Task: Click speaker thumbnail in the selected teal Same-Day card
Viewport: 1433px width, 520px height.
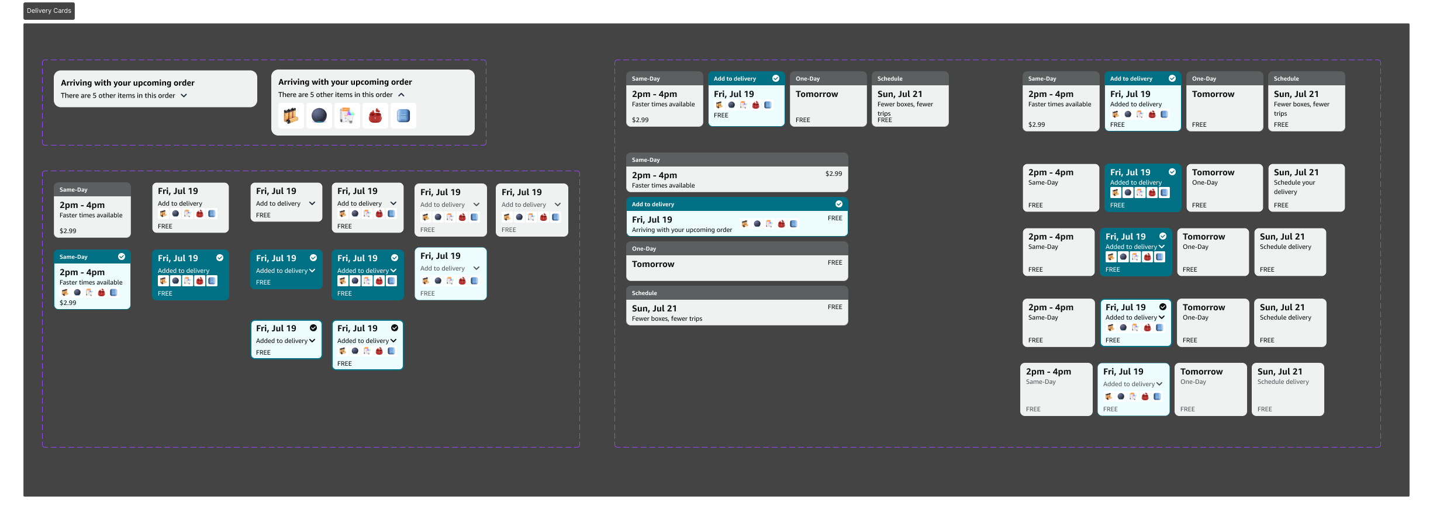Action: (77, 292)
